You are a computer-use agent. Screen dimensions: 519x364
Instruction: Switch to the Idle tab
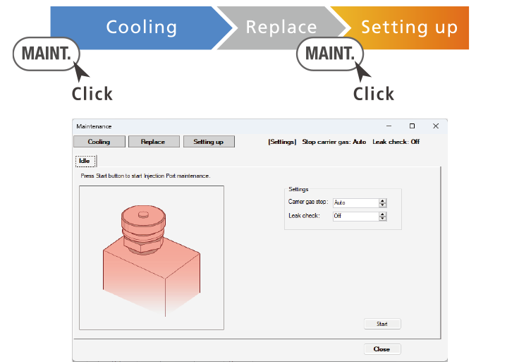pos(83,161)
